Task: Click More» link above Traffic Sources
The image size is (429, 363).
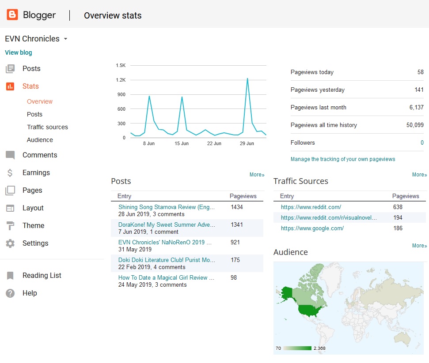Action: 419,175
